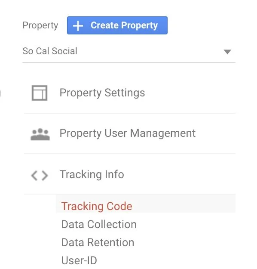The width and height of the screenshot is (257, 269).
Task: Click the plus icon in Create Property
Action: [78, 26]
